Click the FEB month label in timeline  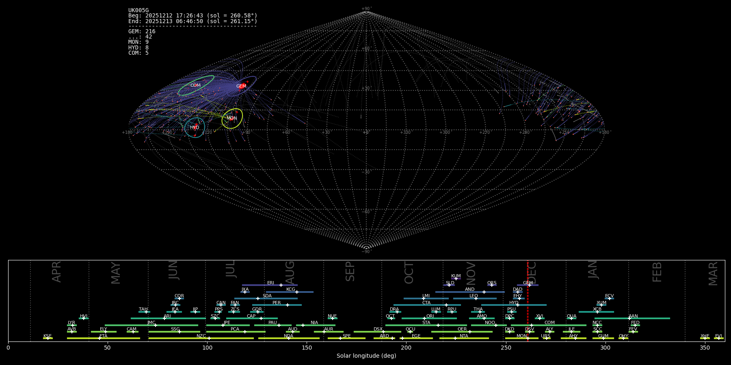[x=657, y=272]
